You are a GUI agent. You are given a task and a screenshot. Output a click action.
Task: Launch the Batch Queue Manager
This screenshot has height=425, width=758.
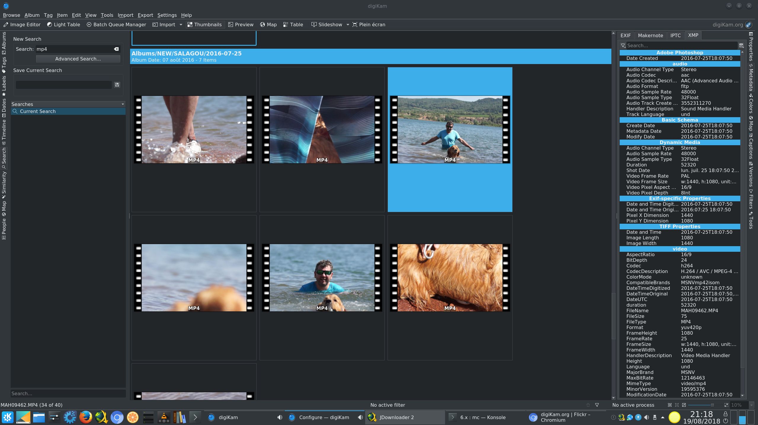point(116,25)
